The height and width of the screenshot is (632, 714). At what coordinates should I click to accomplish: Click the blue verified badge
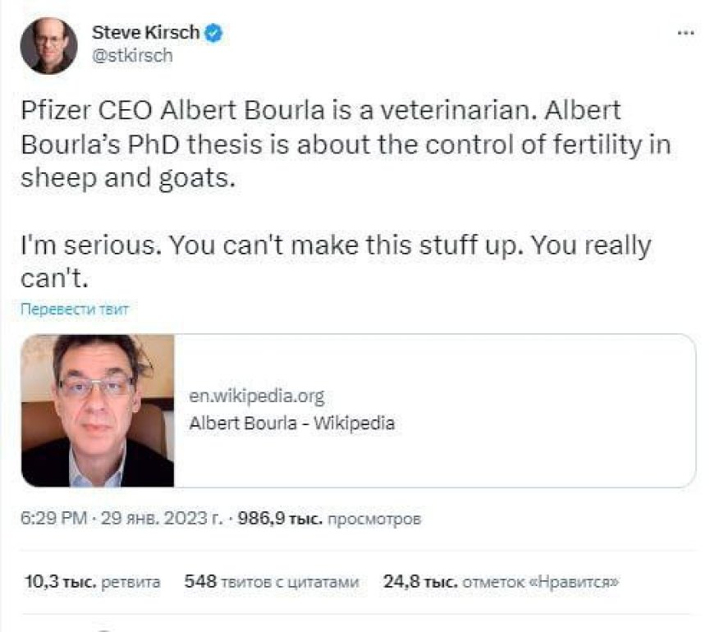(x=214, y=33)
